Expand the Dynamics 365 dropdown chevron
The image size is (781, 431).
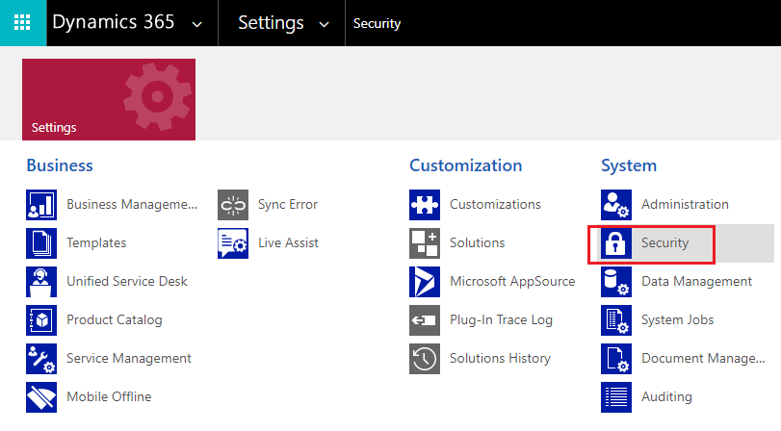click(197, 24)
